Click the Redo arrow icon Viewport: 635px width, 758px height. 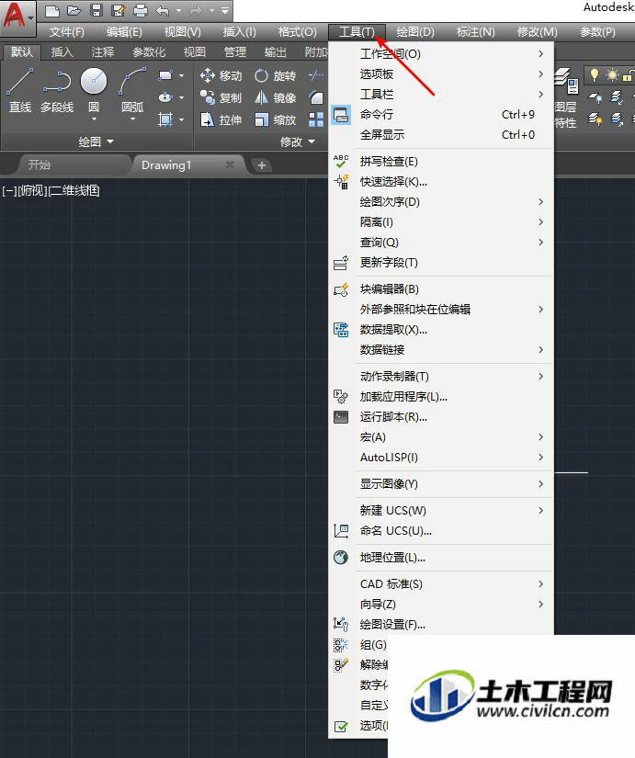197,10
